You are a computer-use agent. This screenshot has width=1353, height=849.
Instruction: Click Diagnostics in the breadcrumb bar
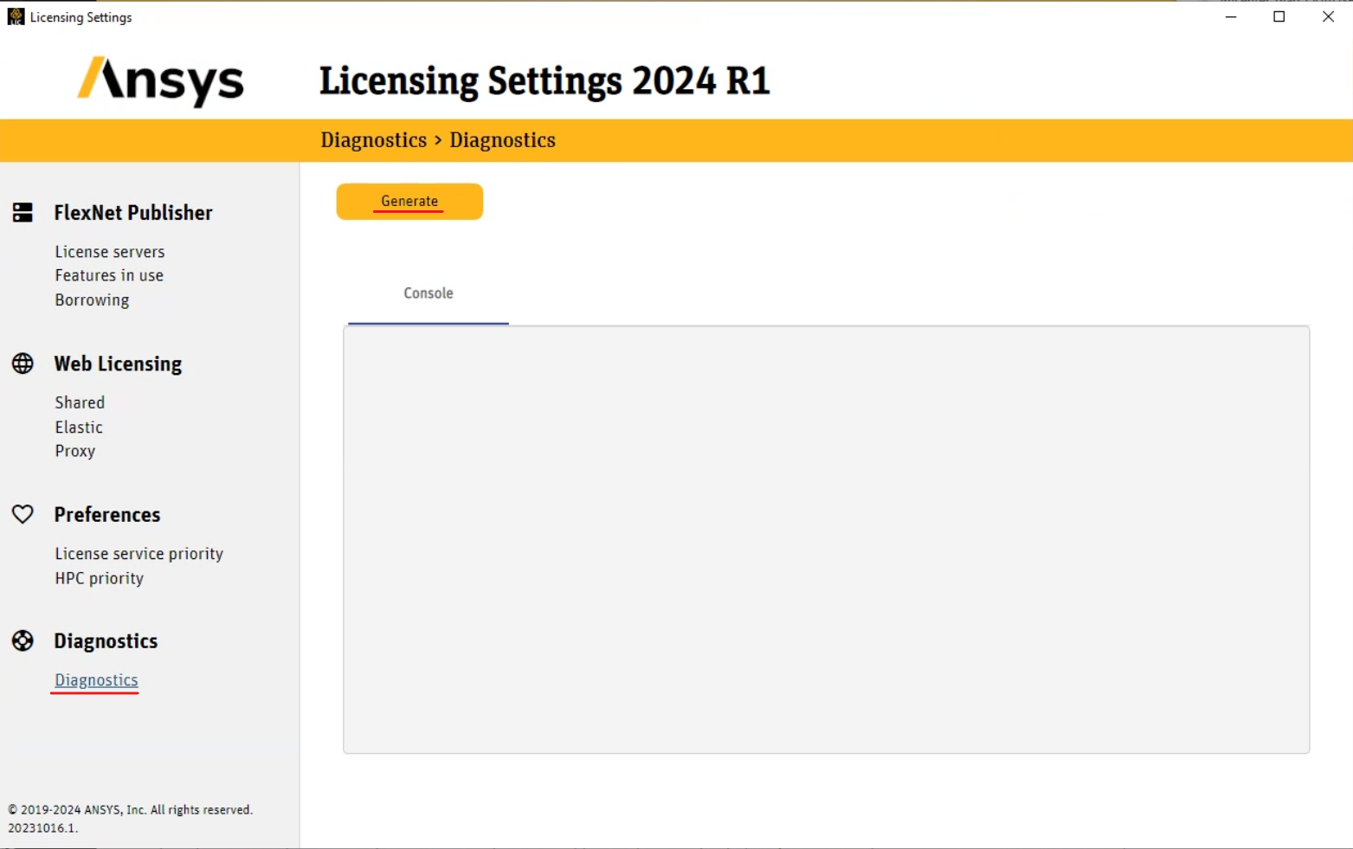pos(373,139)
